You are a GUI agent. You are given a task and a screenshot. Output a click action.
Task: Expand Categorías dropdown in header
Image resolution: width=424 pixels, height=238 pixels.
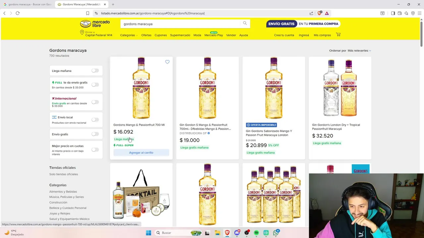(129, 35)
